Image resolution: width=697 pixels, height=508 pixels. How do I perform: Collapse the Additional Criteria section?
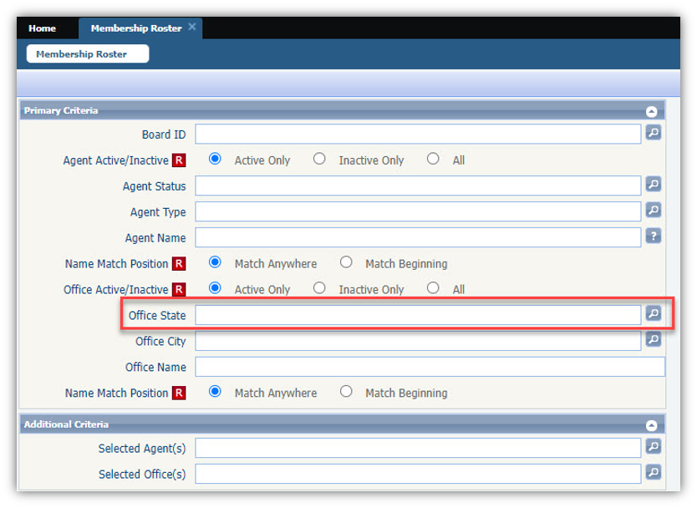coord(651,425)
